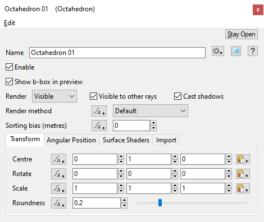
Task: Increase Rotate Z with the up spinner
Action: coord(229,171)
